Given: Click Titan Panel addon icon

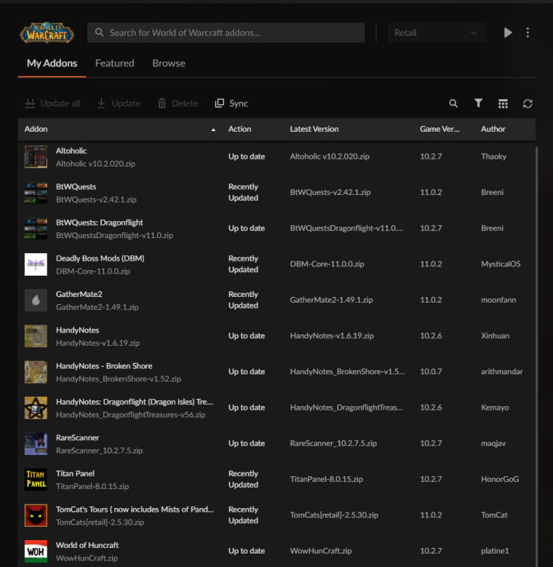Looking at the screenshot, I should coord(36,479).
